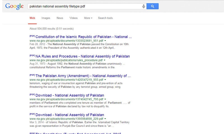Click PDF tag before first Download result

click(32, 95)
